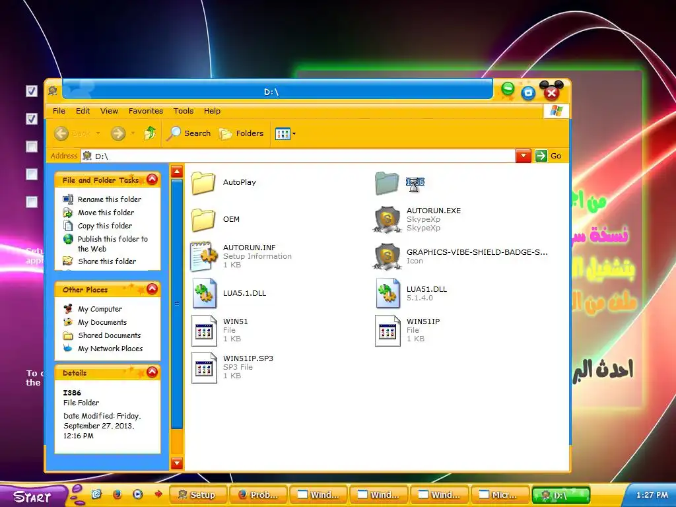The width and height of the screenshot is (676, 507).
Task: Click Move this folder link
Action: [106, 213]
